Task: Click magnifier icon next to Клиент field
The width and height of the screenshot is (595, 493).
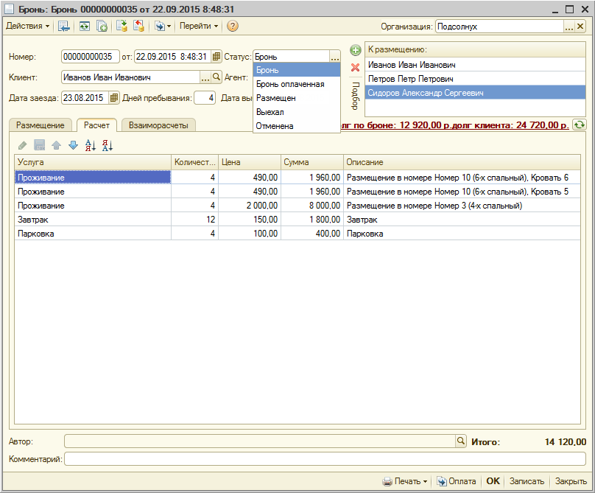Action: pos(216,77)
